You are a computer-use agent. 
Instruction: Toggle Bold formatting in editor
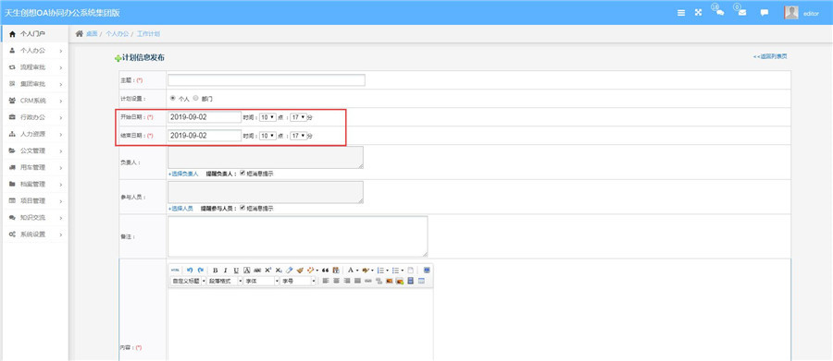[x=215, y=270]
